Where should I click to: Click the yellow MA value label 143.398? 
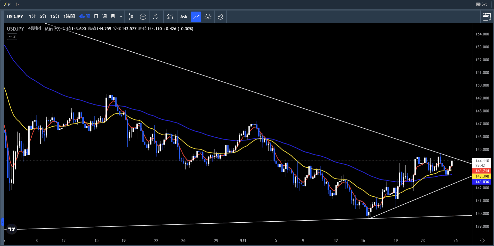[x=482, y=176]
